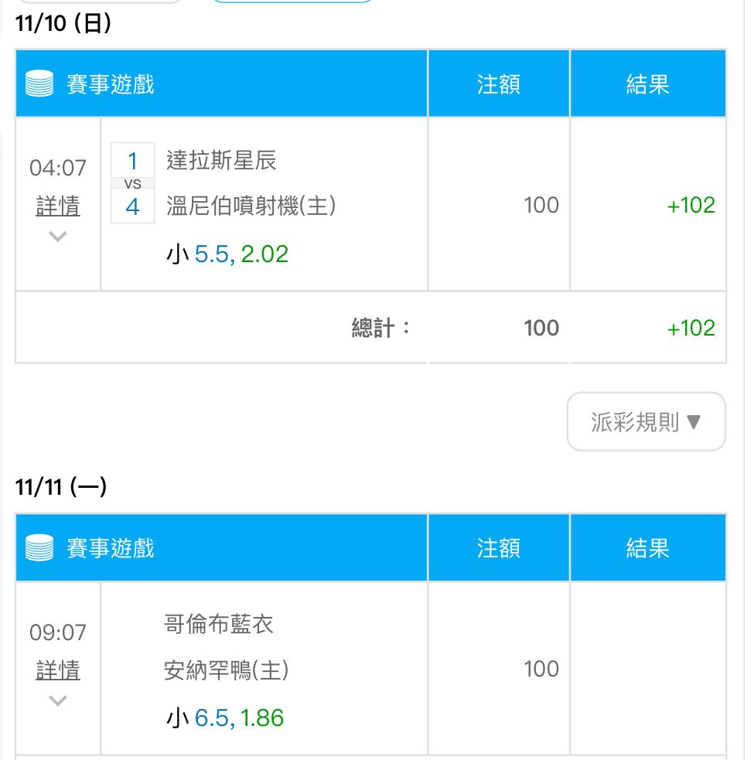Click the 11/11 (一) date heading
Image resolution: width=754 pixels, height=760 pixels.
click(60, 487)
